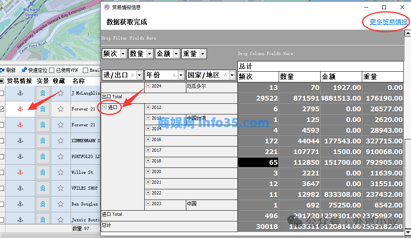Open trade info anchor for Jessiz Bouti row
Viewport: 411px width, 238px height.
[x=20, y=220]
